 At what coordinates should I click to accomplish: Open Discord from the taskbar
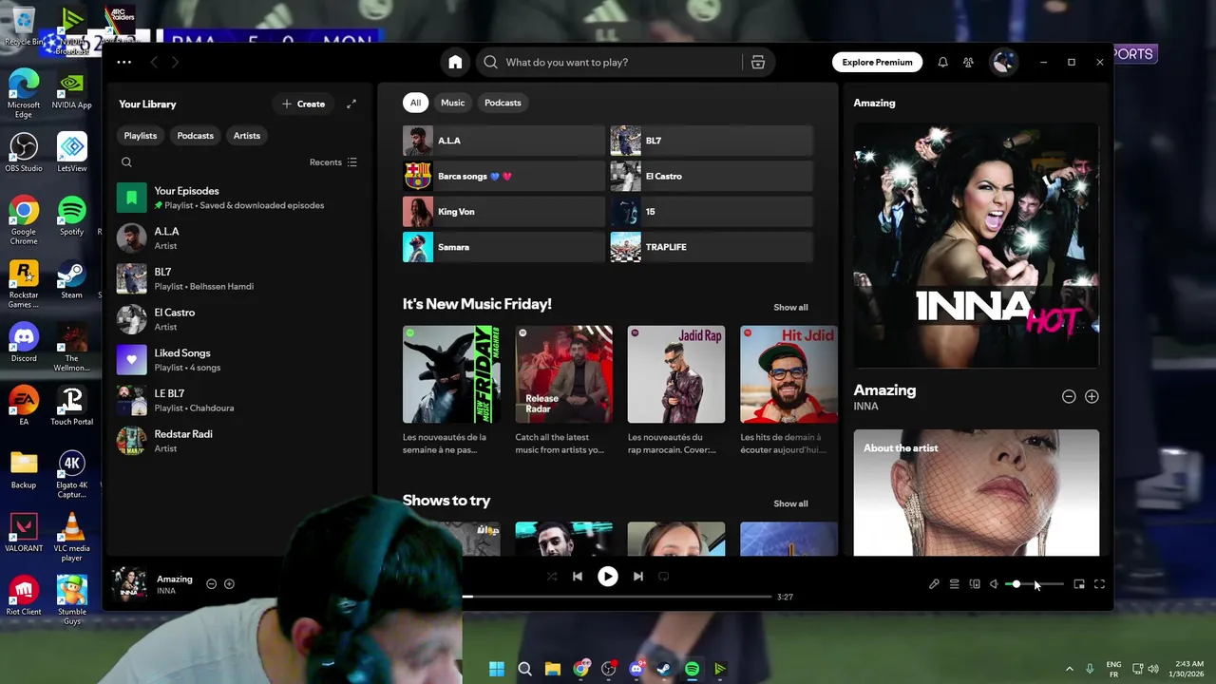(636, 669)
